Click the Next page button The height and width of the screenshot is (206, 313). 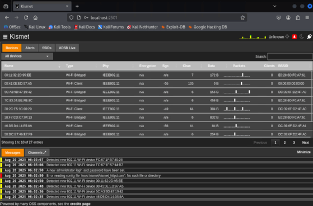tap(305, 143)
